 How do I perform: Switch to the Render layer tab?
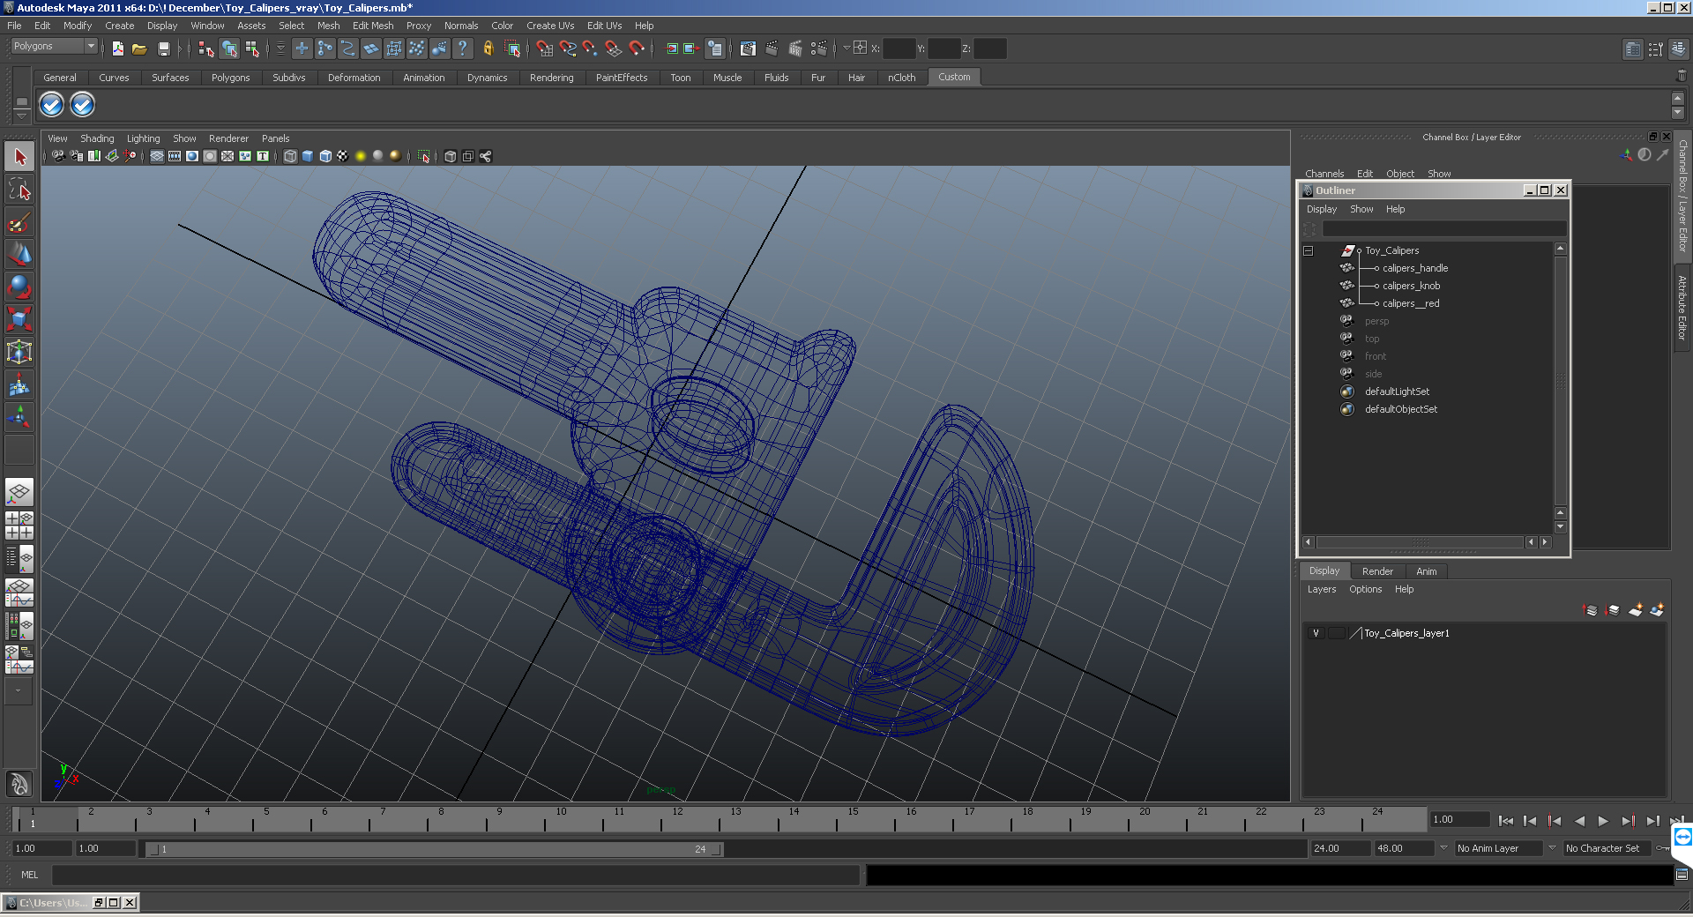[x=1377, y=571]
